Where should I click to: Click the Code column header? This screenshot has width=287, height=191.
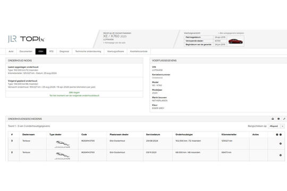coord(84,135)
